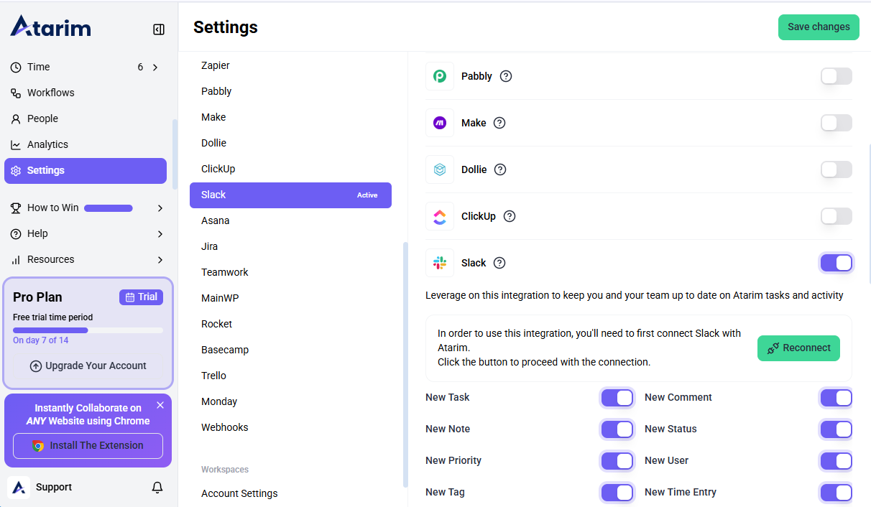Close the Chrome extension promo banner
The width and height of the screenshot is (871, 507).
coord(160,405)
